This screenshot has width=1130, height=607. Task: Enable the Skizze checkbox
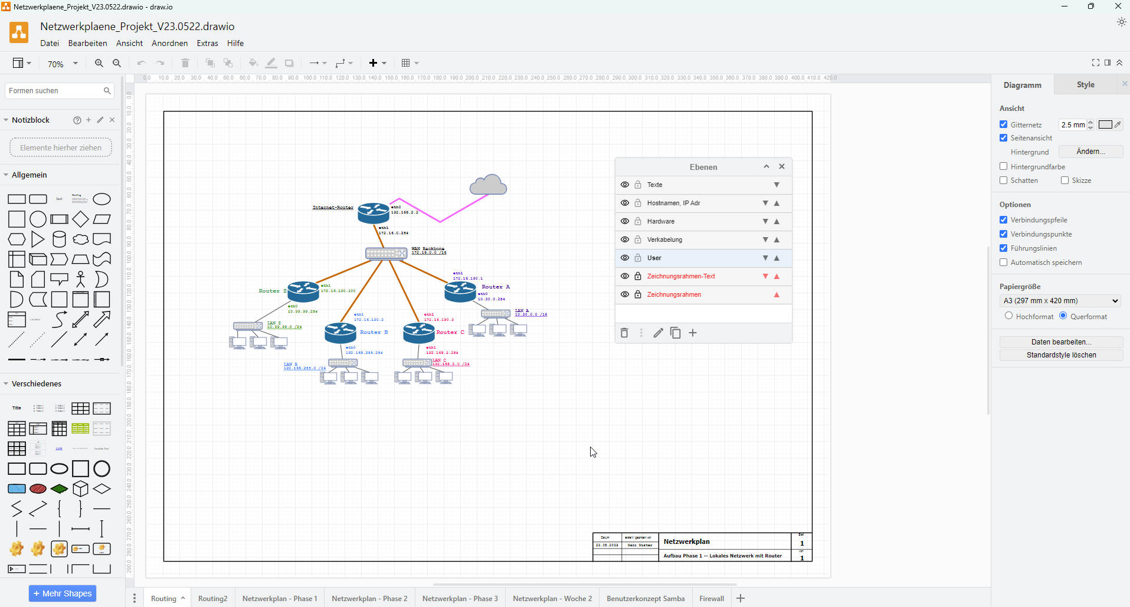[1065, 181]
